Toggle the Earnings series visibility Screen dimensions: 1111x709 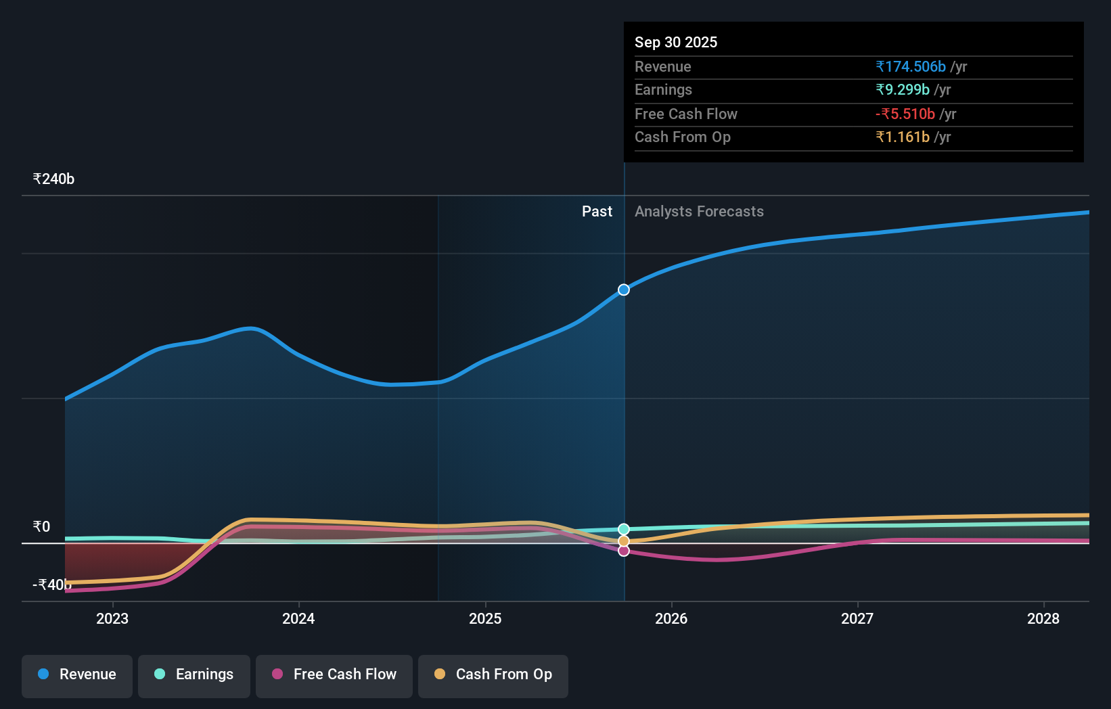pos(194,674)
